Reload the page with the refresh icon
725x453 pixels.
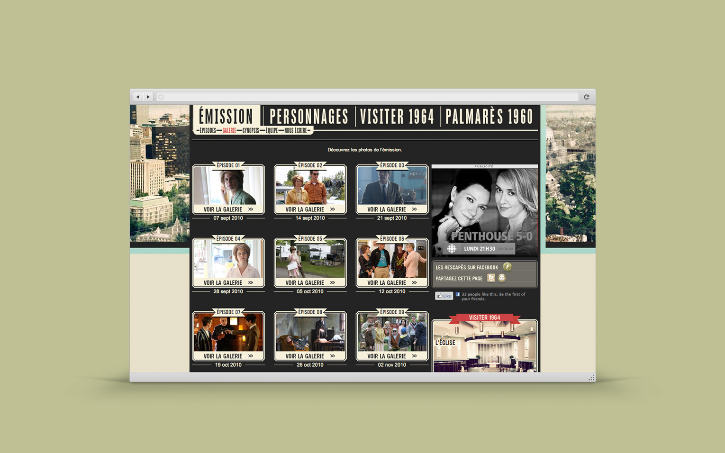click(587, 97)
